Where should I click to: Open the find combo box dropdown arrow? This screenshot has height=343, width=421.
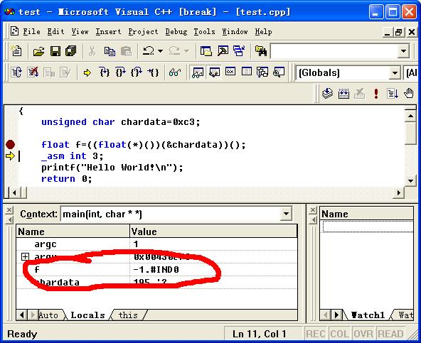coord(403,51)
